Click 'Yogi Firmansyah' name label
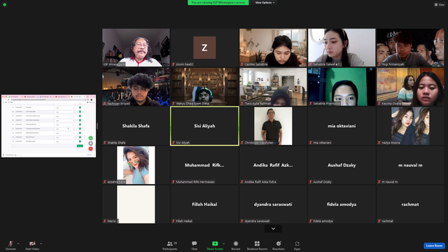The height and width of the screenshot is (252, 448). point(393,64)
